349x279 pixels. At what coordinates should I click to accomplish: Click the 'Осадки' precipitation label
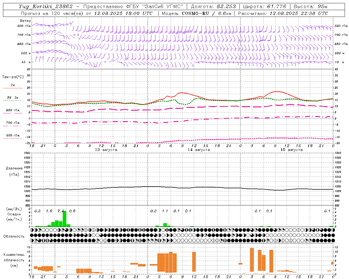[x=14, y=214]
